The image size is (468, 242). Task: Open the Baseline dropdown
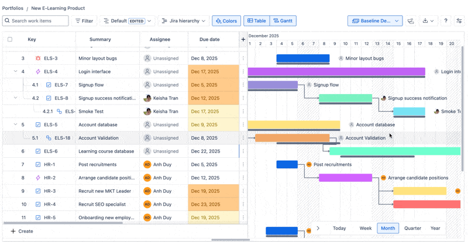point(375,21)
